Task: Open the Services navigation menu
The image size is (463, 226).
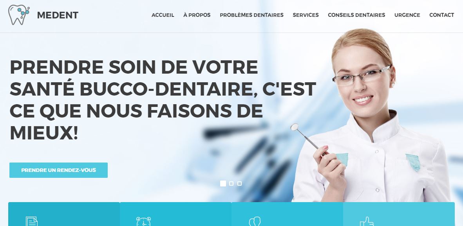Action: pyautogui.click(x=306, y=15)
